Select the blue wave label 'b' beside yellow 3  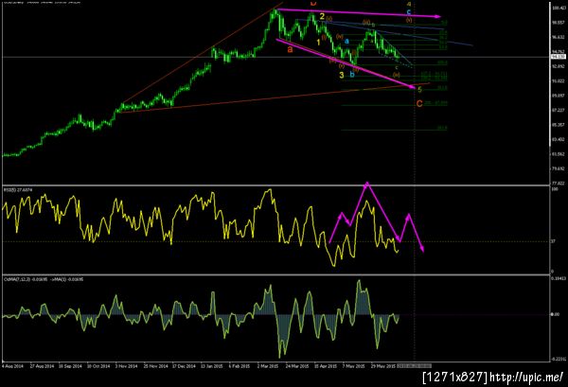pos(352,75)
